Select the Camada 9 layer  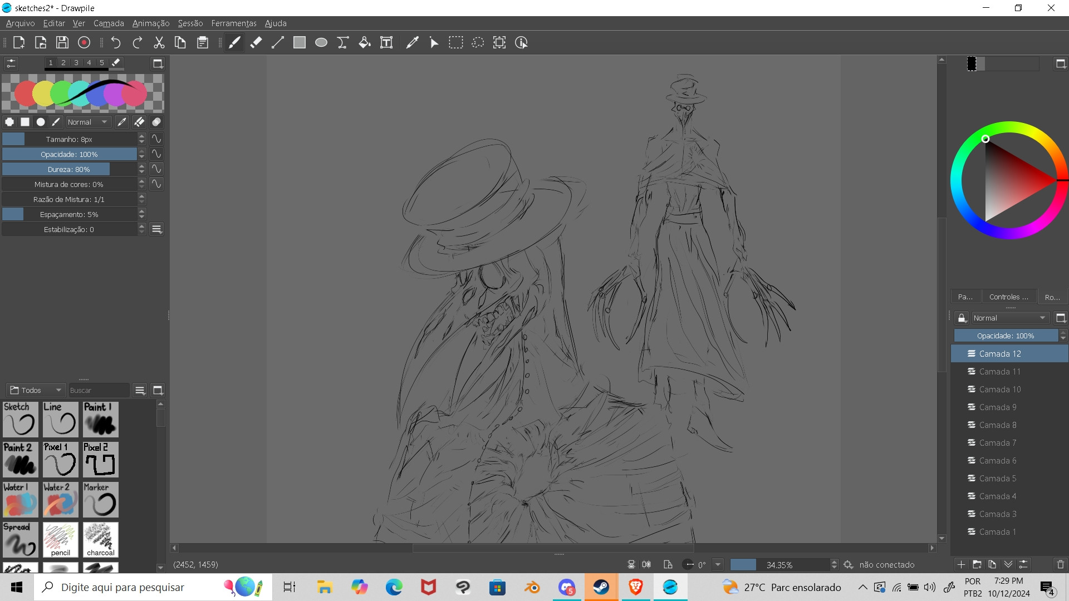(1009, 407)
